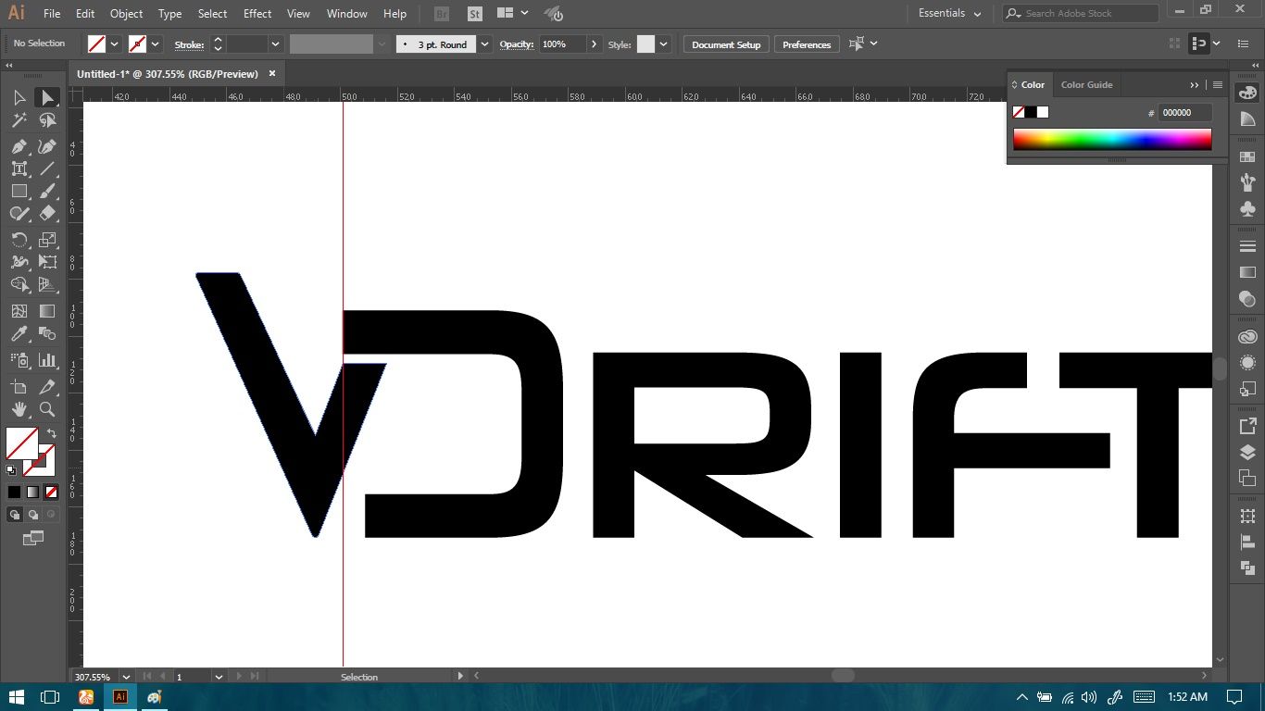This screenshot has height=711, width=1265.
Task: Pick the Gradient tool
Action: [47, 311]
